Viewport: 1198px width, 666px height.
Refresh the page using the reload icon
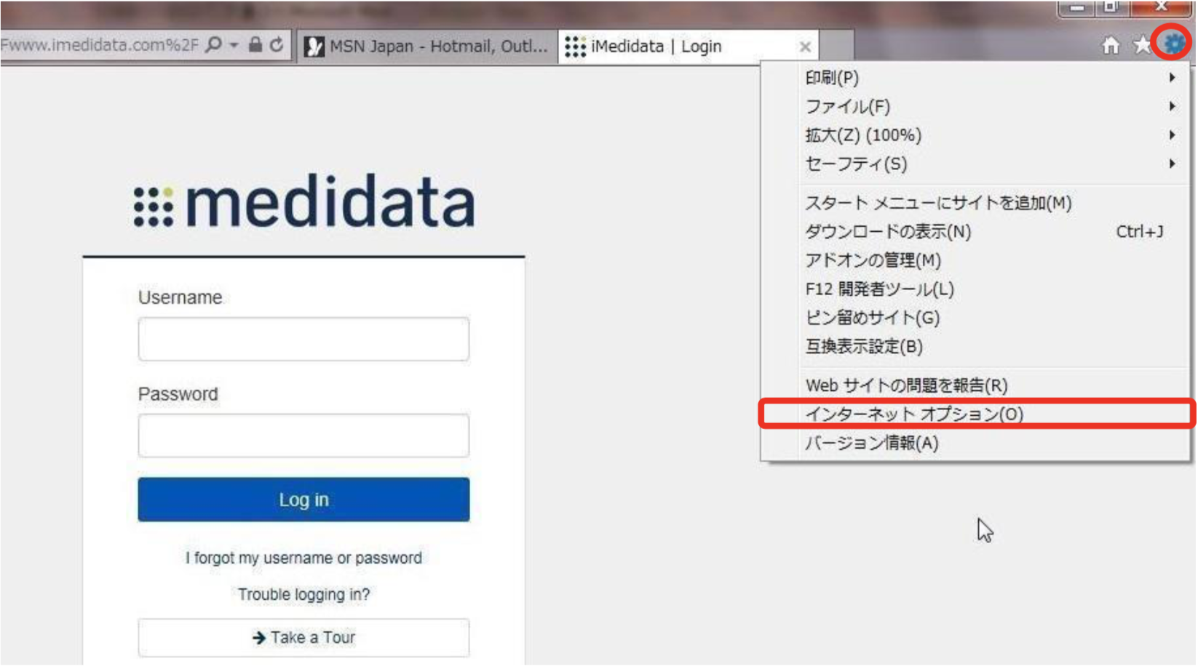click(276, 44)
